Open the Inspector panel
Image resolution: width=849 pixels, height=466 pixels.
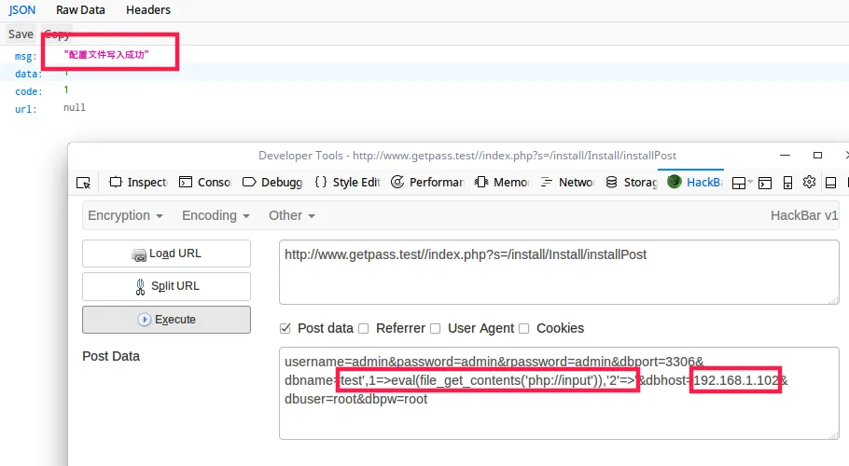tap(139, 183)
